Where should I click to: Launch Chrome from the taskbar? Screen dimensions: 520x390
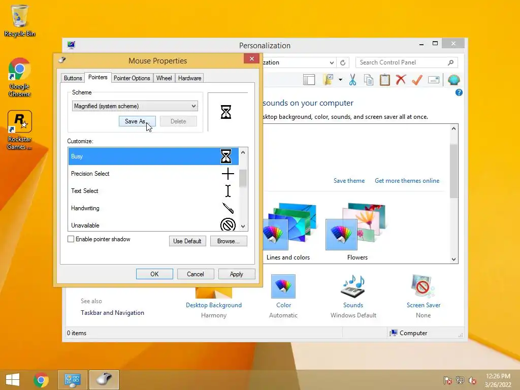(41, 380)
